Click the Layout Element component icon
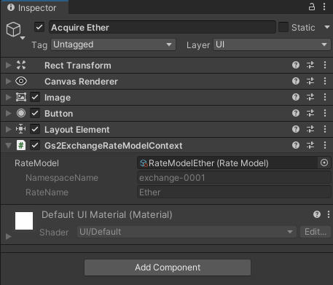Screen dimensions: 333x285 click(x=21, y=129)
